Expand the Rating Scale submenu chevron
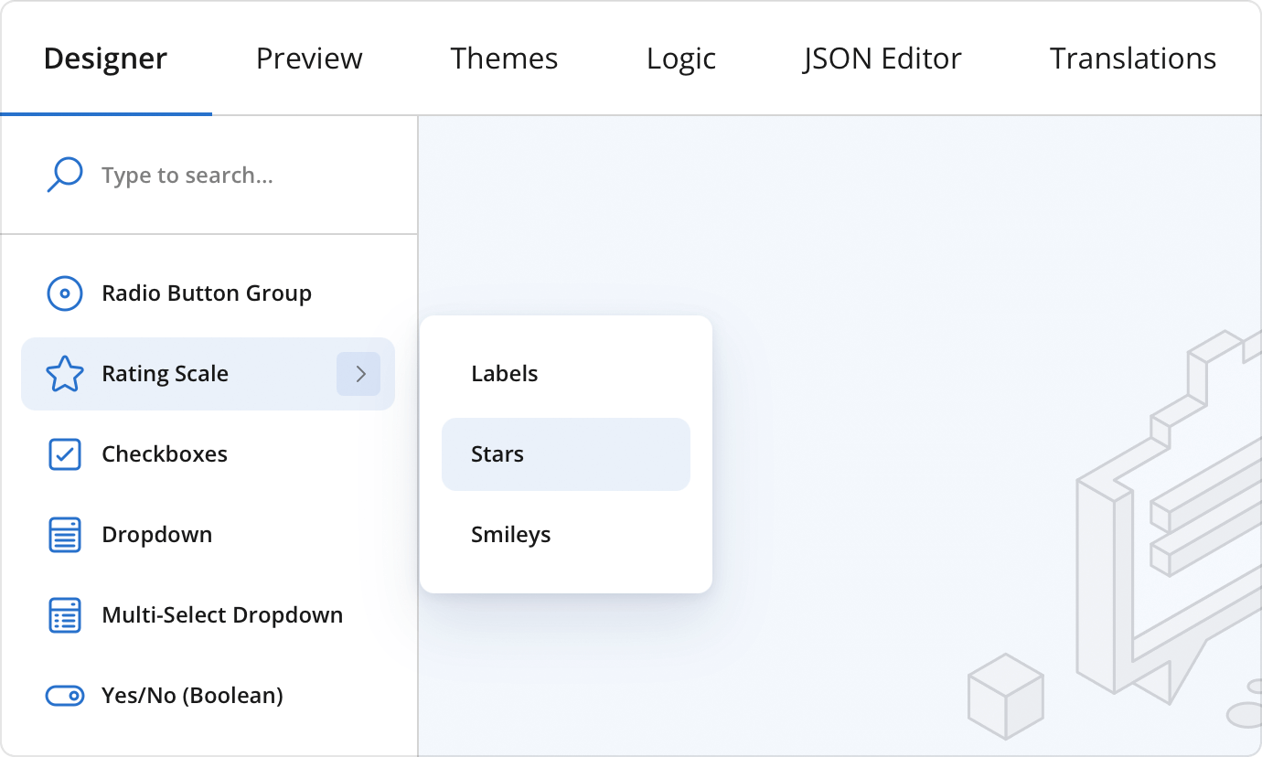 (359, 373)
